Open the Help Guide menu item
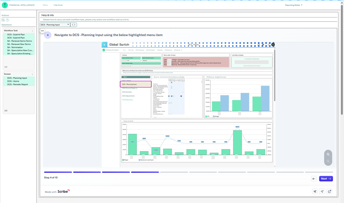344x203 pixels. point(58,5)
